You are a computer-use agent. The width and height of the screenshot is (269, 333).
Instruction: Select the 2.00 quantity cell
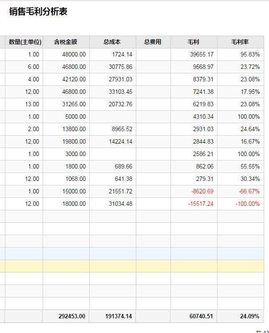pos(24,129)
